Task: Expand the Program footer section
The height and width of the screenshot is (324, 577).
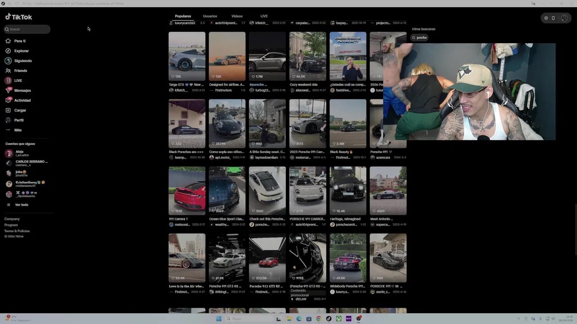Action: click(x=11, y=225)
